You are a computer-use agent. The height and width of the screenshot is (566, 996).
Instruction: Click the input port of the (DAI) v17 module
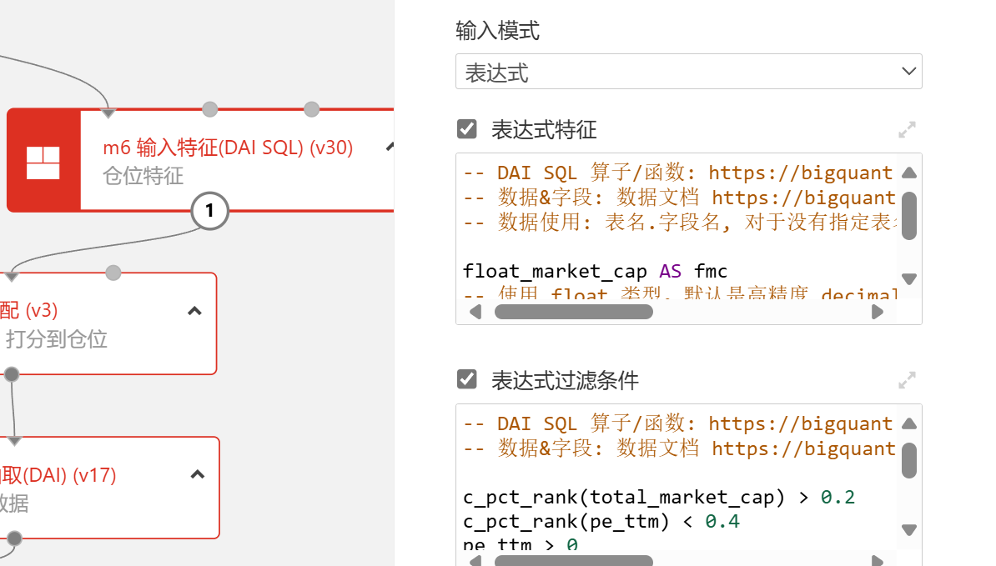14,440
